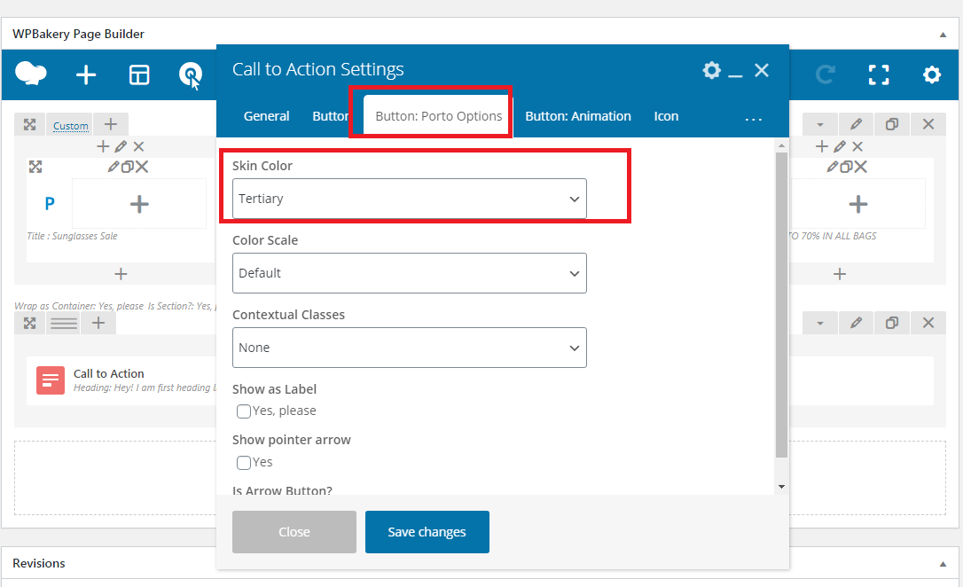
Task: Toggle fullscreen mode icon
Action: click(878, 74)
